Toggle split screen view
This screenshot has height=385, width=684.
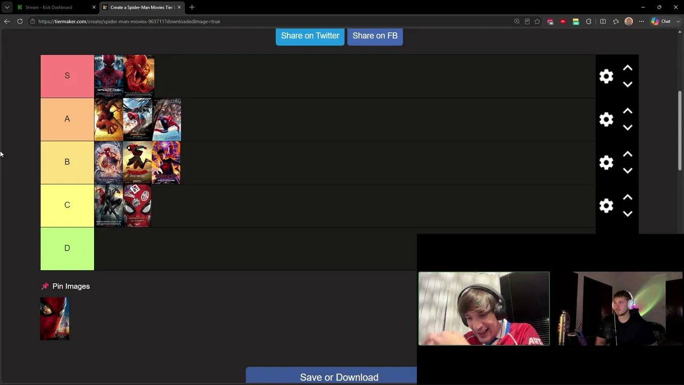(x=603, y=21)
